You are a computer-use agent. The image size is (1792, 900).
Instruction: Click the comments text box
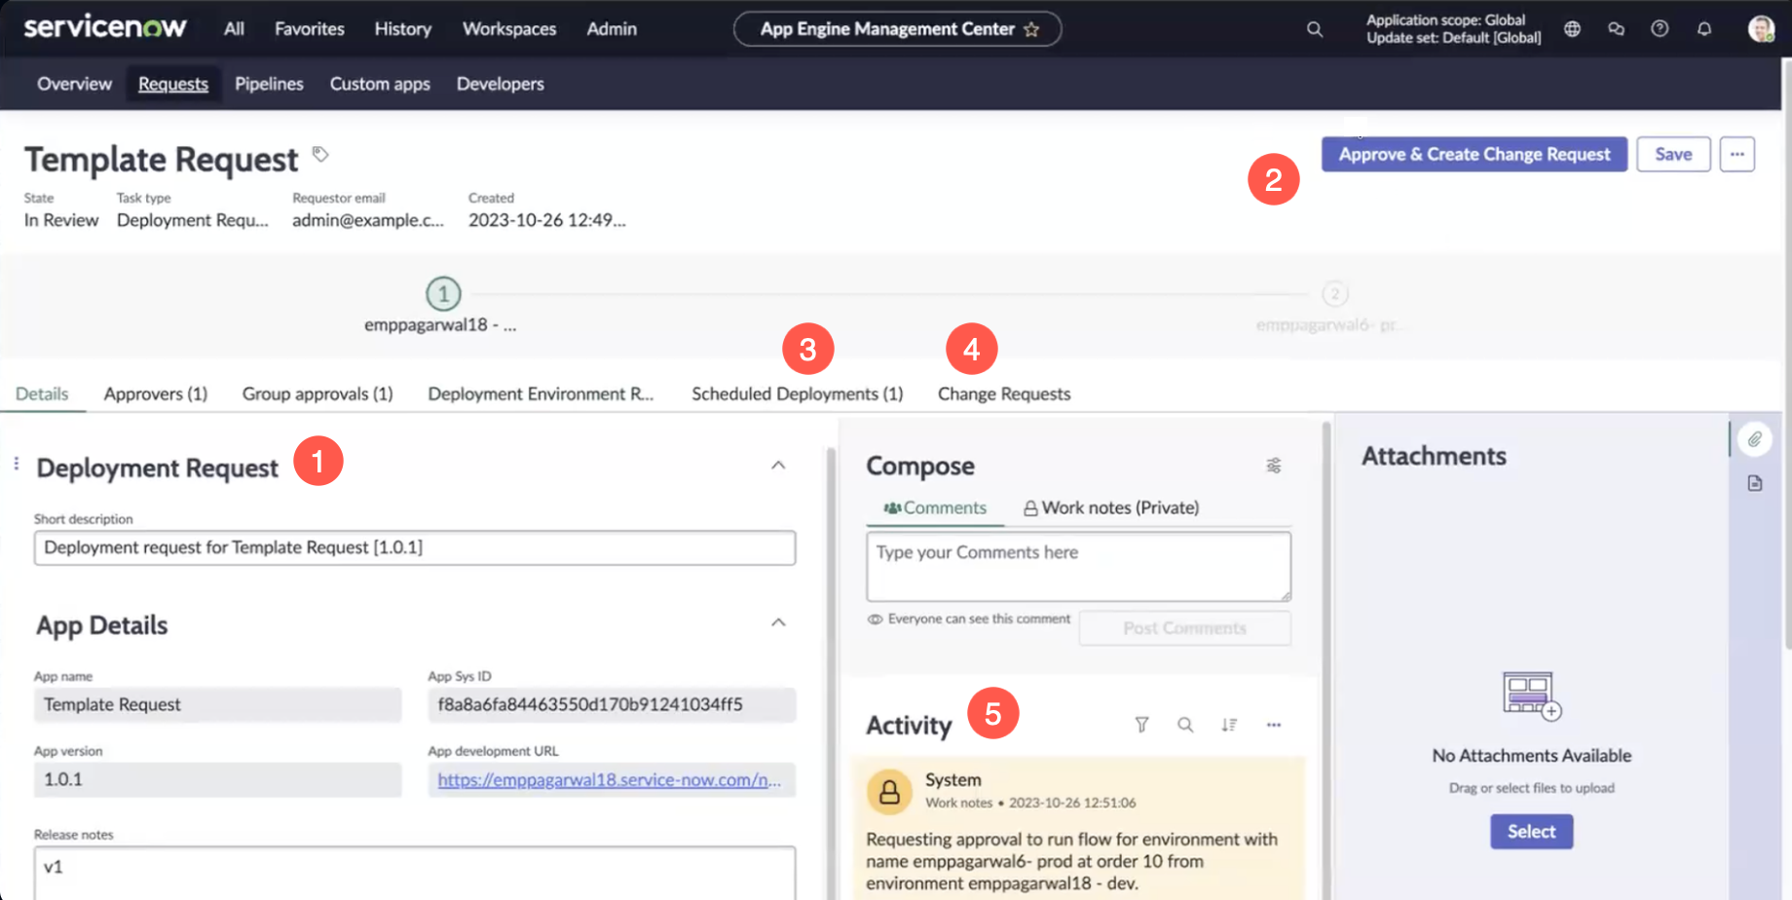(x=1079, y=566)
